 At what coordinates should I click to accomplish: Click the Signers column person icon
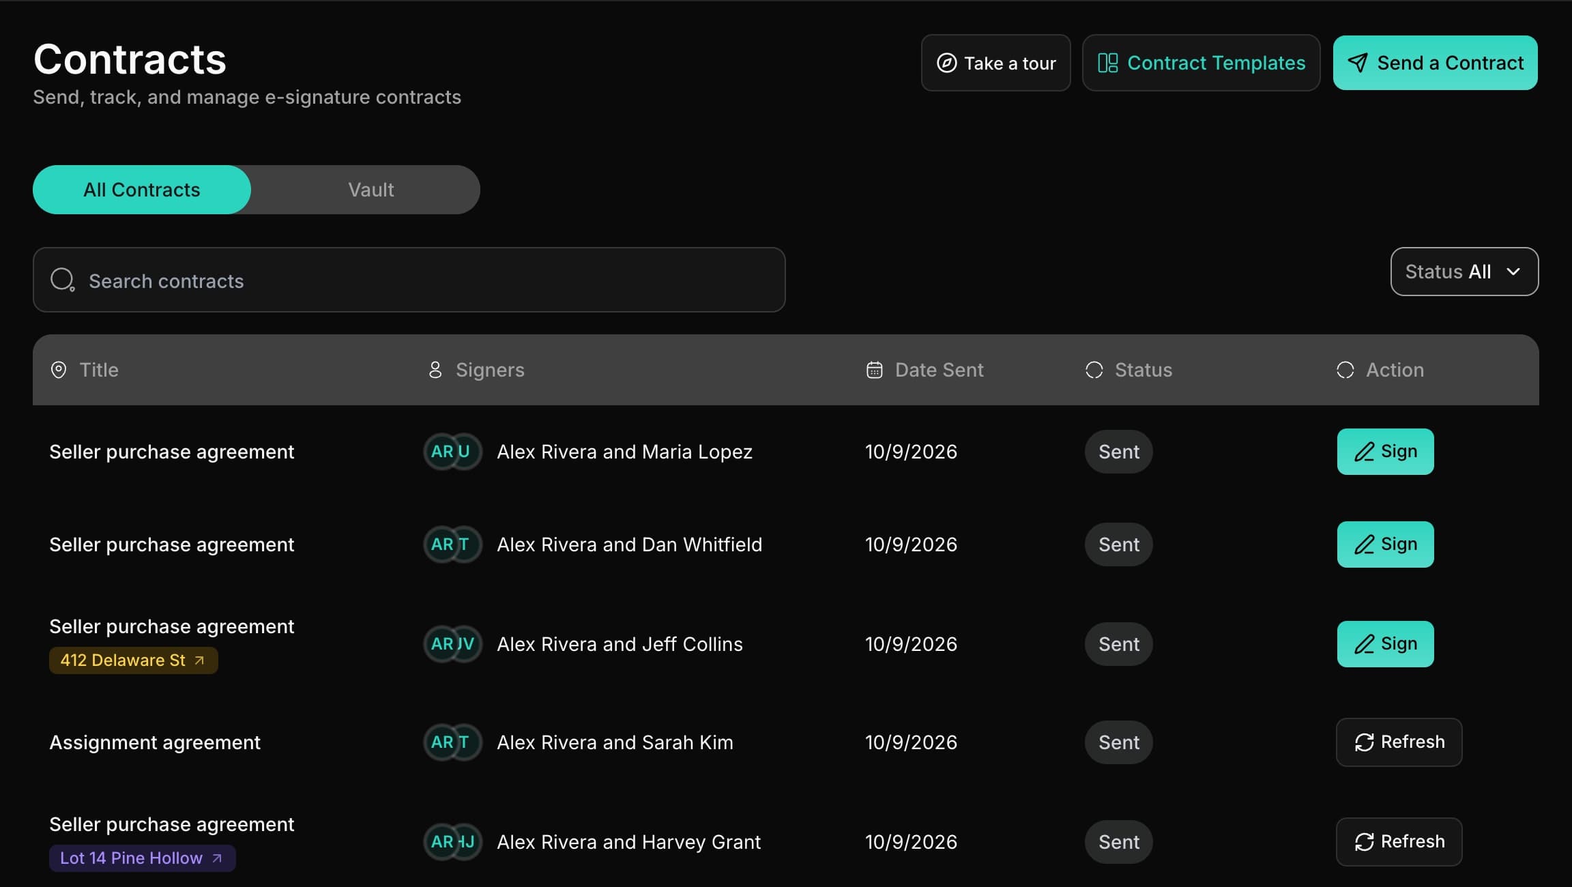click(x=435, y=370)
